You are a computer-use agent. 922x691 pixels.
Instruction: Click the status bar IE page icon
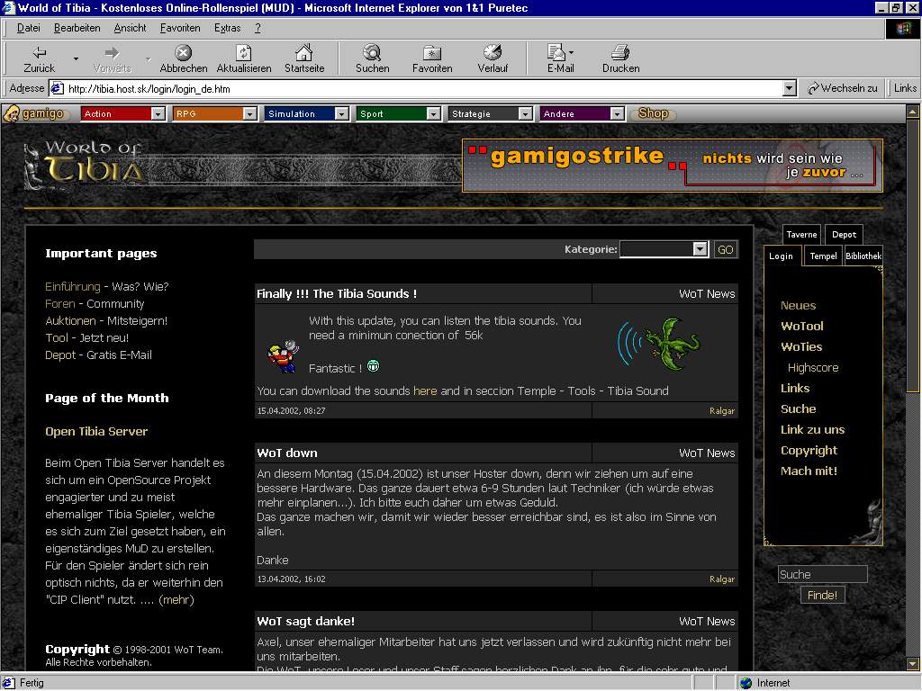pos(9,683)
